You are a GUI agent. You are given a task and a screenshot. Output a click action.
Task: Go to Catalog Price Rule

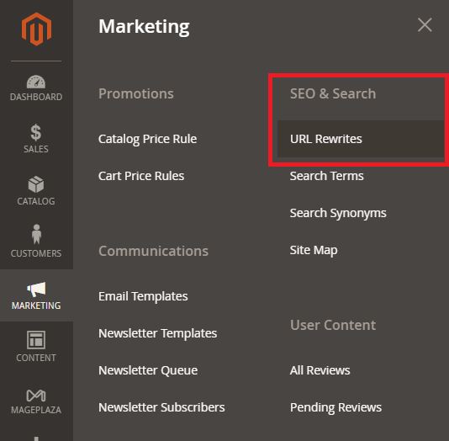tap(147, 139)
